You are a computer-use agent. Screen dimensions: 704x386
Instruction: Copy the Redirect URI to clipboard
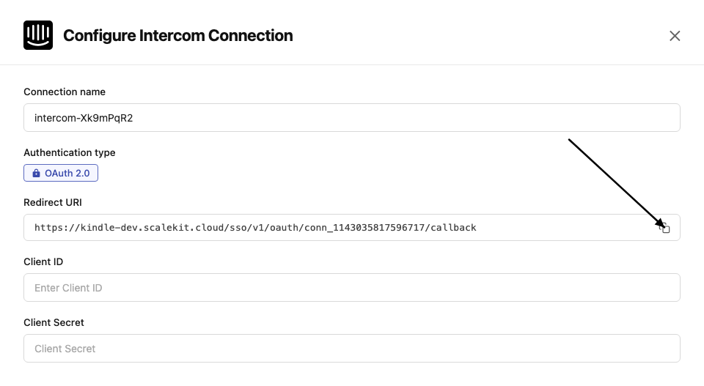[665, 228]
